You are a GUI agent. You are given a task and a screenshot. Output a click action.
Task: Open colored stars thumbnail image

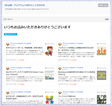coord(49,99)
